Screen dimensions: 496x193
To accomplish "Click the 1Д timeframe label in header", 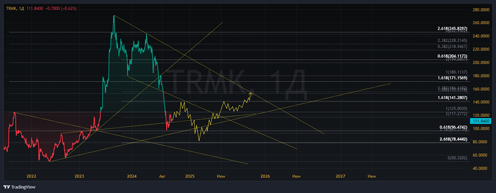I will (x=21, y=8).
